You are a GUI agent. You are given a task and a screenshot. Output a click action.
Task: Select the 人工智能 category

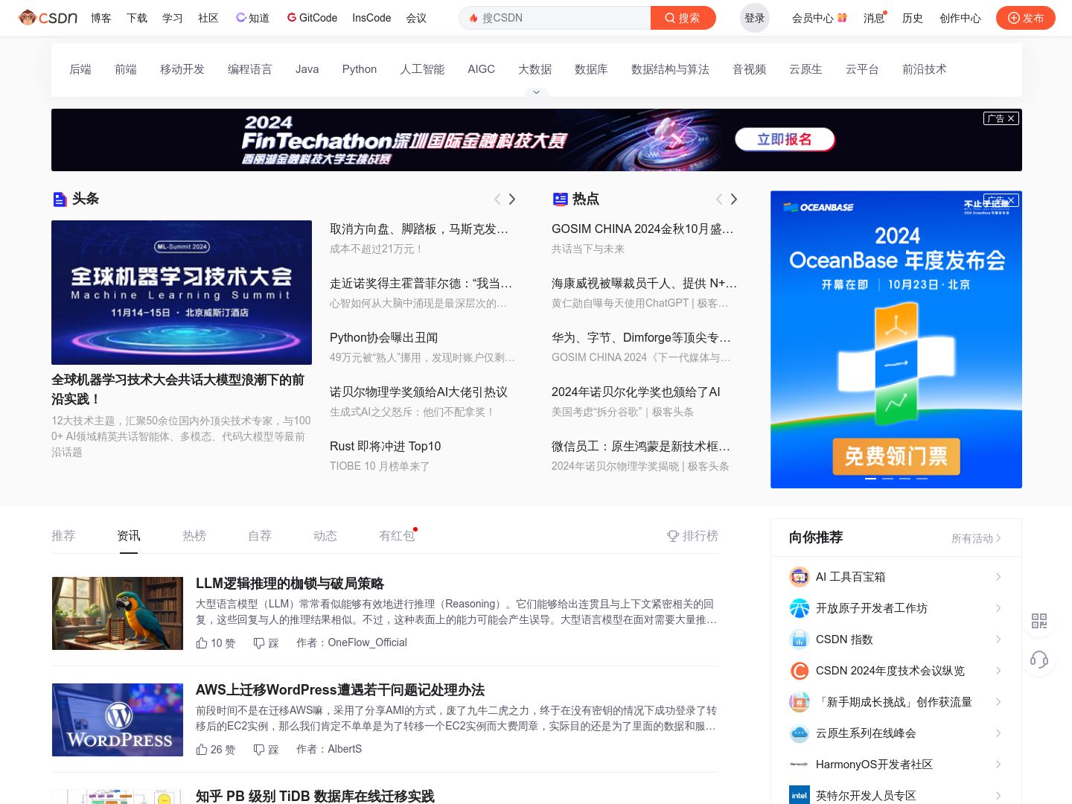coord(422,69)
